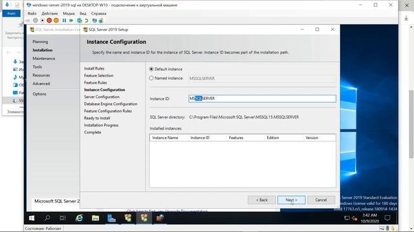414x232 pixels.
Task: Click the Revert toolbar icon
Action: [x=86, y=21]
